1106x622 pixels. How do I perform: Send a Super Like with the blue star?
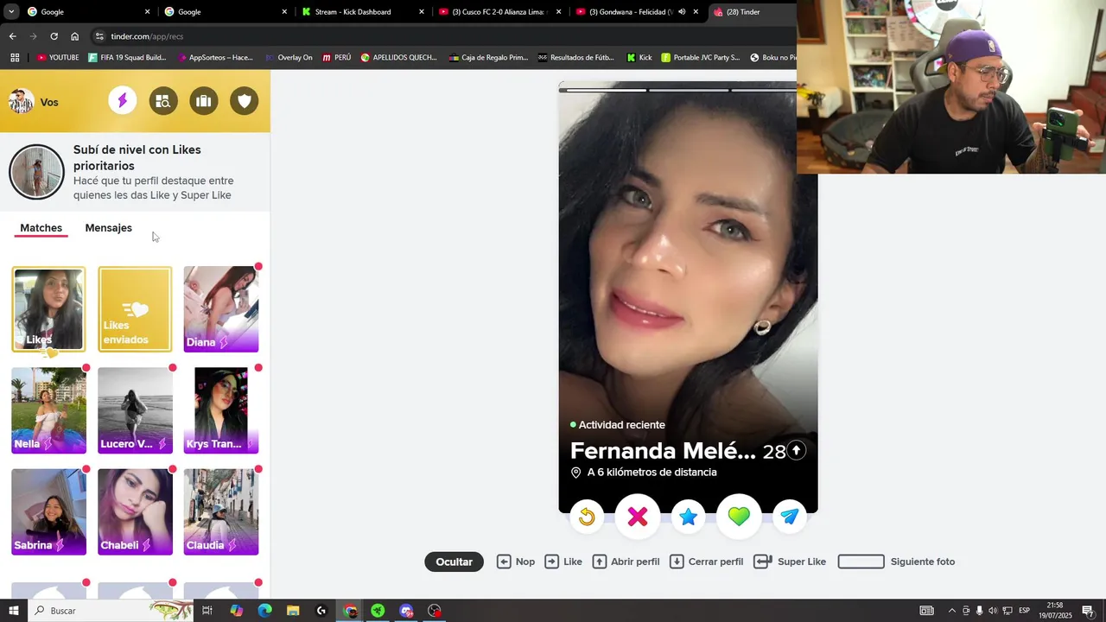688,517
